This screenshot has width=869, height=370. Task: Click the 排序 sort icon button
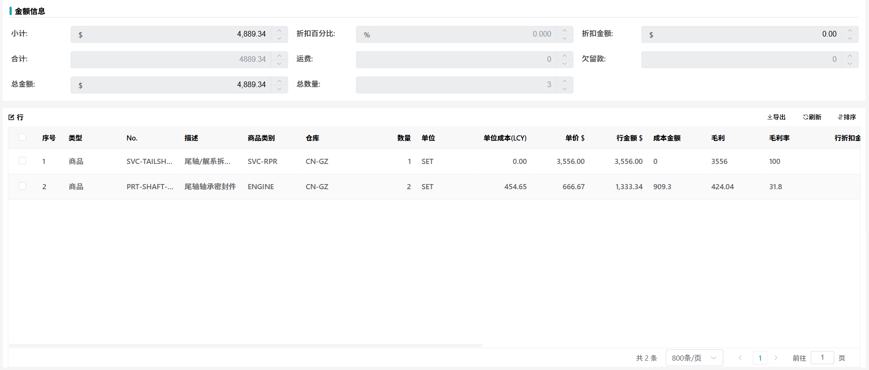[x=847, y=117]
